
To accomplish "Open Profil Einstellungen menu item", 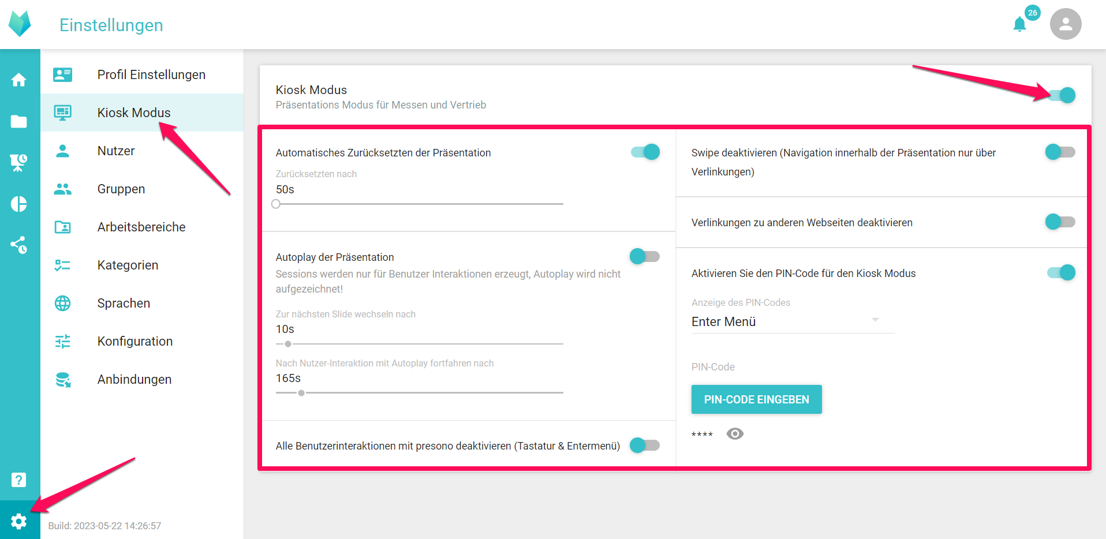I will click(x=151, y=74).
